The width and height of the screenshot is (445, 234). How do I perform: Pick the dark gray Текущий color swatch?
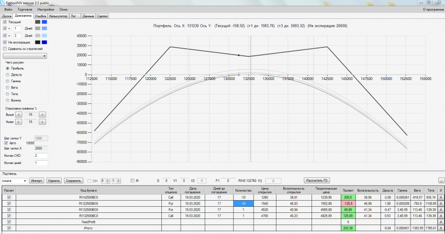tap(37, 22)
